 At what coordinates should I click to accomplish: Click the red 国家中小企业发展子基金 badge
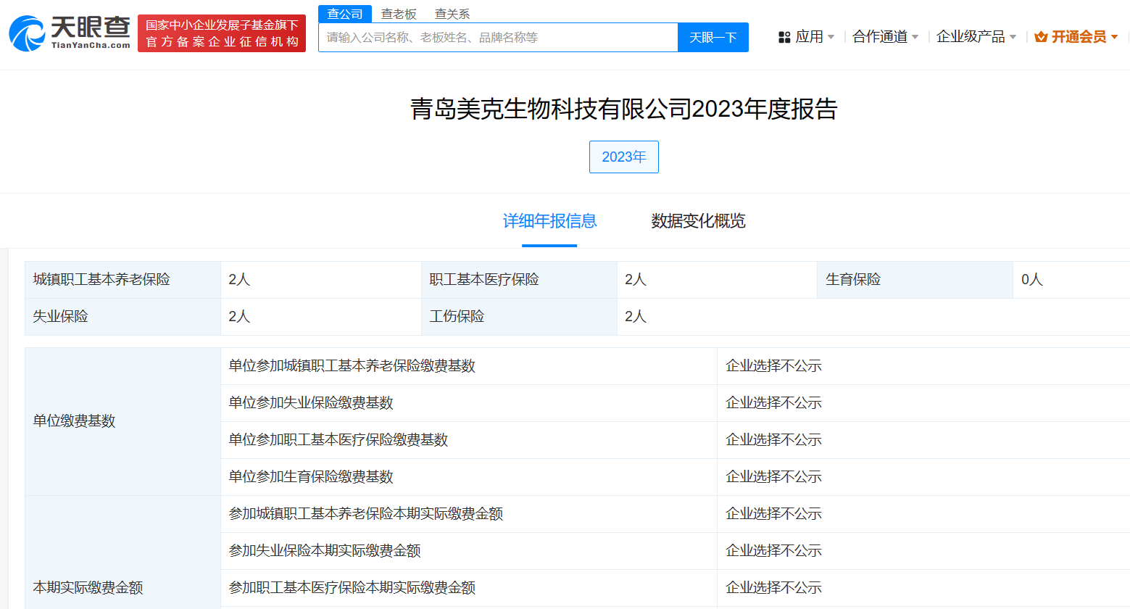click(222, 33)
